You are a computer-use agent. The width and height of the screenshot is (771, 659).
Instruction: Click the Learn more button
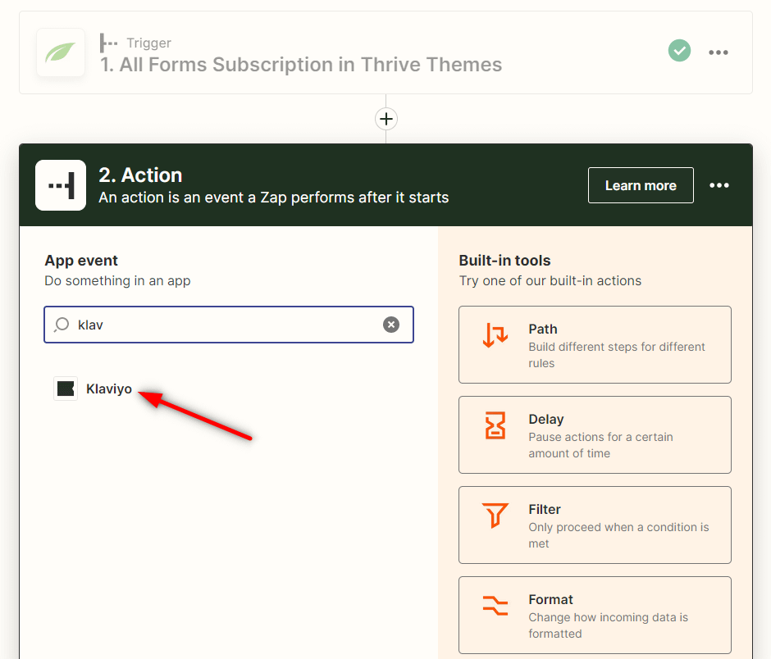pyautogui.click(x=641, y=185)
